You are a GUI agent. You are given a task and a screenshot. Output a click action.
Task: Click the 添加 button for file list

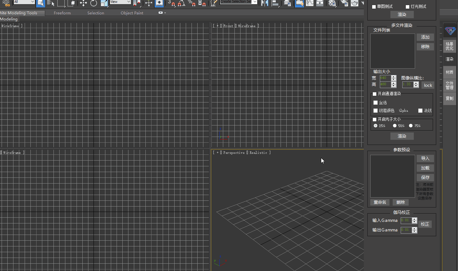tap(425, 37)
